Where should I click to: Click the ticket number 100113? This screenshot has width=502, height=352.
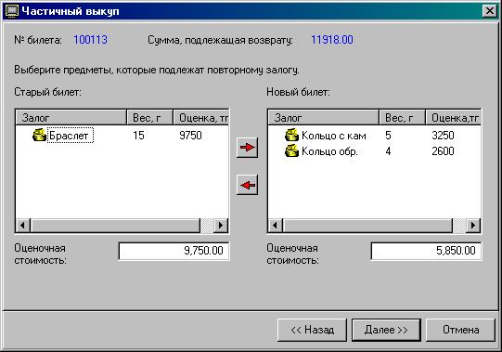(91, 40)
